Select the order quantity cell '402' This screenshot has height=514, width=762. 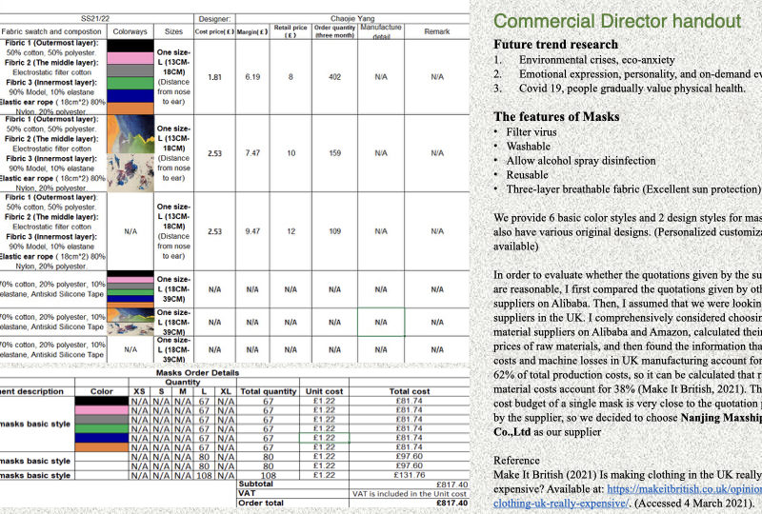pos(334,77)
